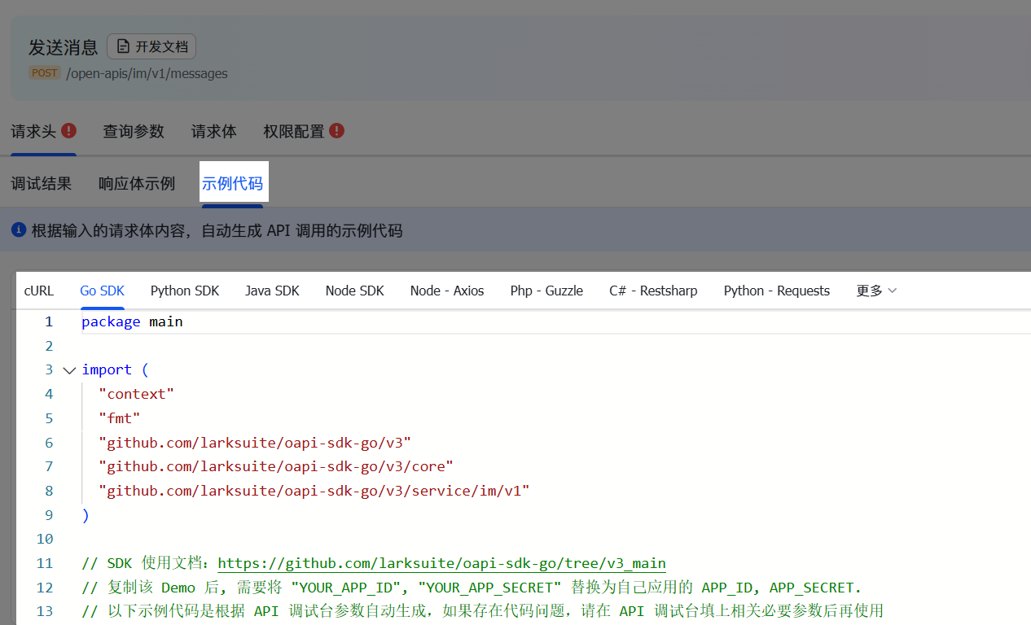Screen dimensions: 1031x625
Task: Switch to the 请求体 tab
Action: coord(214,131)
